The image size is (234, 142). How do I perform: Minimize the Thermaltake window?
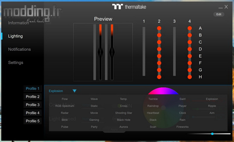221,8
